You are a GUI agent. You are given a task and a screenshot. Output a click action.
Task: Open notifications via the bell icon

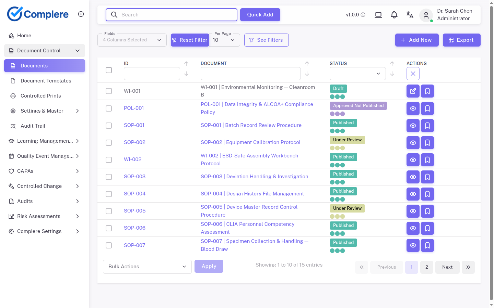pyautogui.click(x=394, y=15)
